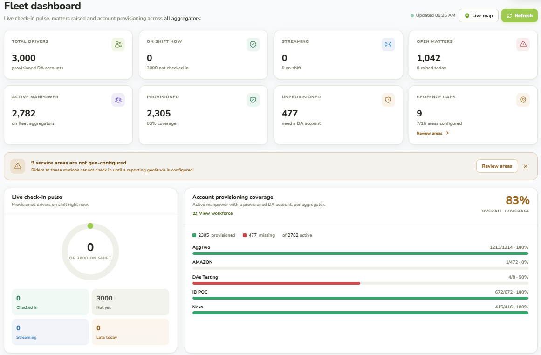Image resolution: width=541 pixels, height=355 pixels.
Task: Click the 3000 not checked in text
Action: pos(168,68)
